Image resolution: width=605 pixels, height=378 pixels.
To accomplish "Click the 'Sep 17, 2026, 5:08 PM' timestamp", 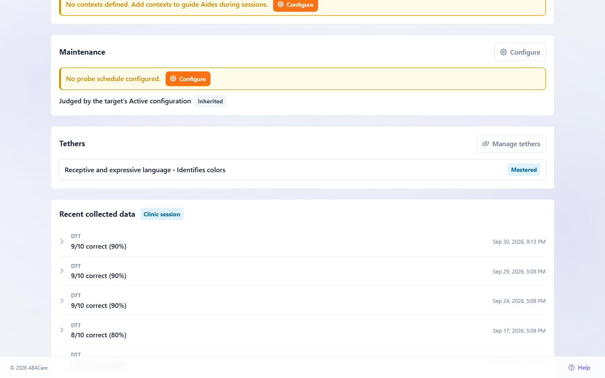I will point(519,331).
